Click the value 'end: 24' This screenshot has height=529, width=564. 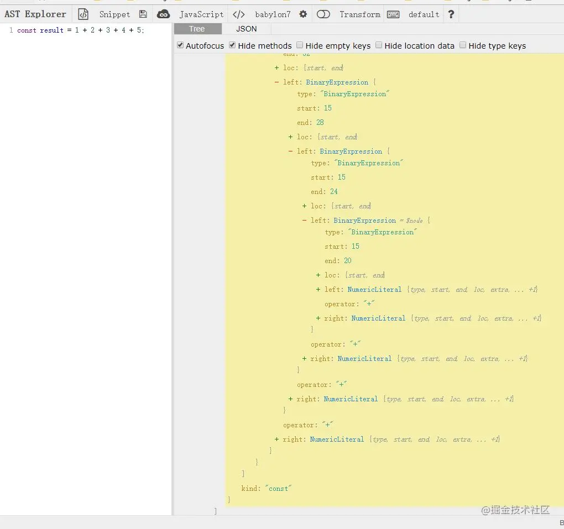[x=324, y=192]
